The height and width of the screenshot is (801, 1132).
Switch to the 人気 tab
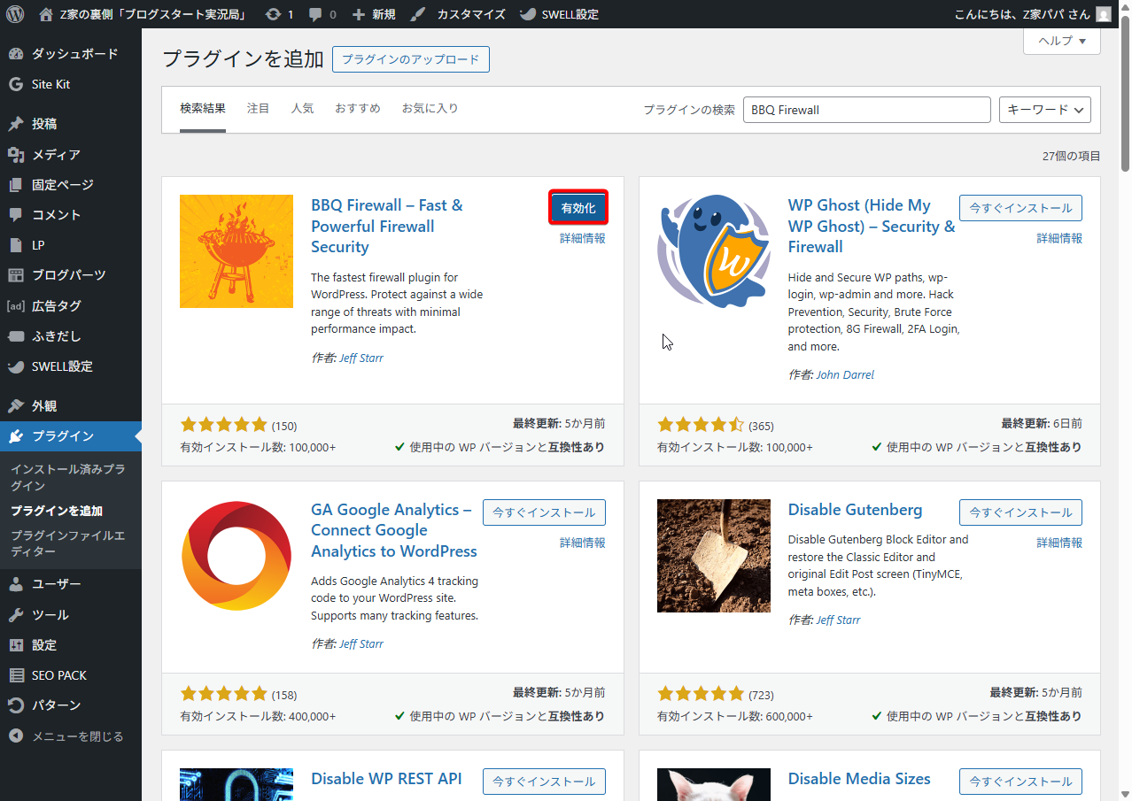click(303, 109)
